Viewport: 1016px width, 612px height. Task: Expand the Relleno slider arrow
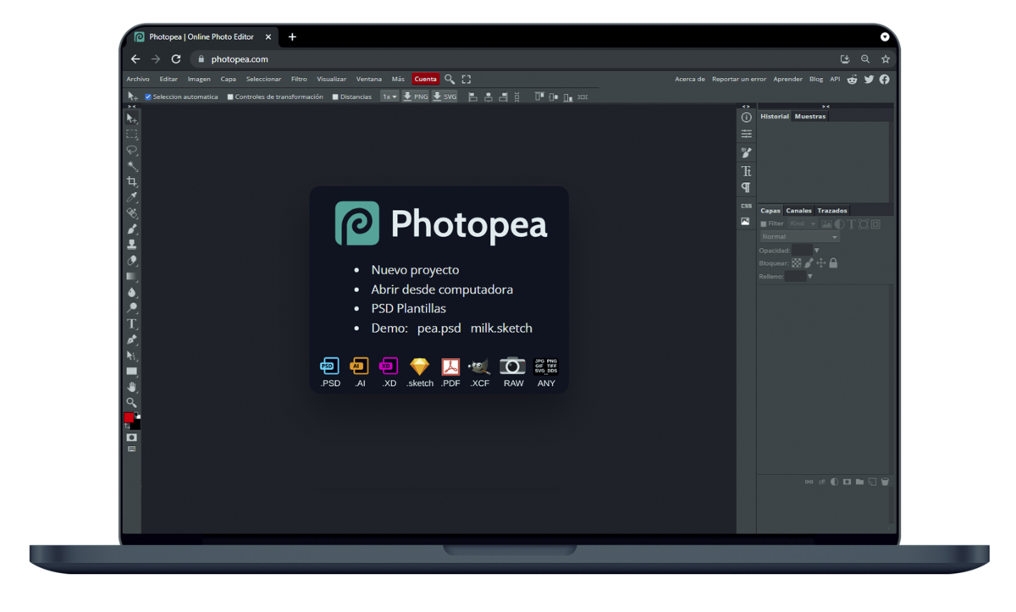809,276
